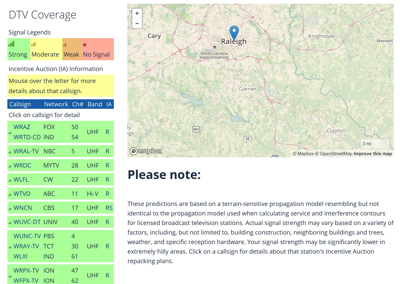The height and width of the screenshot is (284, 400).
Task: Open WTVD callsign details
Action: click(x=21, y=194)
